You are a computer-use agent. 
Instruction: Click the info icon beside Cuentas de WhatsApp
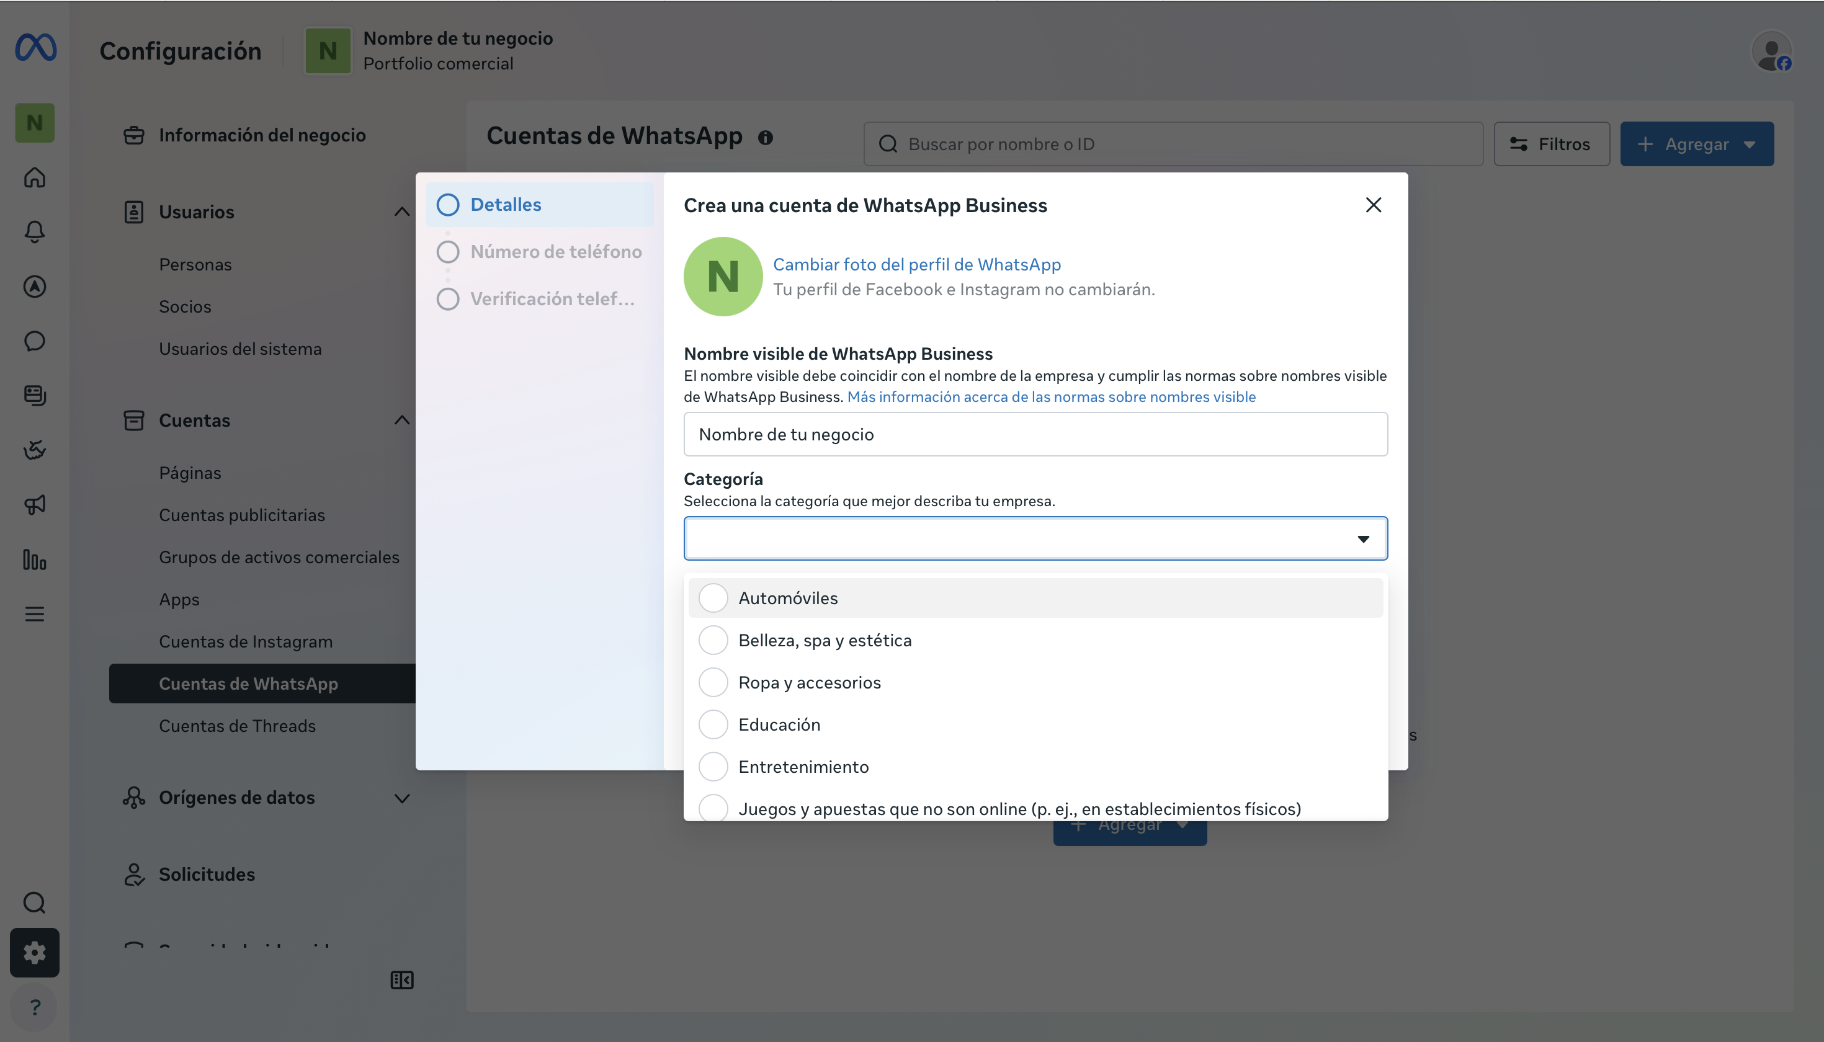(x=765, y=138)
